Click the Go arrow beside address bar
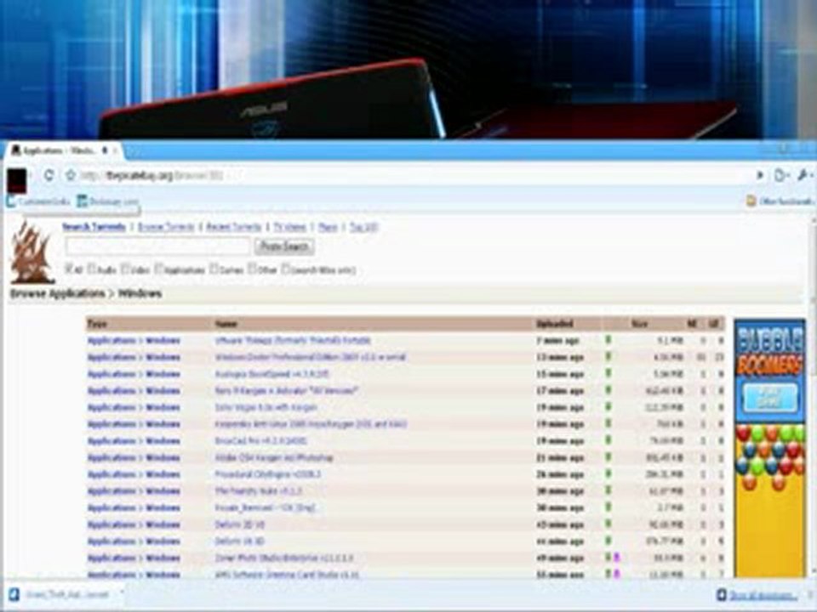 (x=760, y=175)
